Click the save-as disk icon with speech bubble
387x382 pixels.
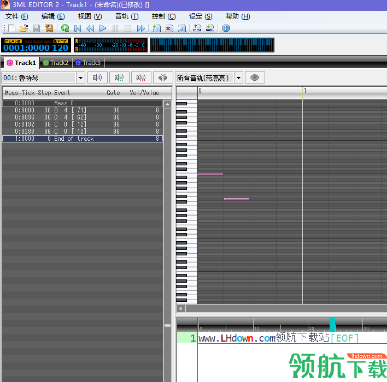49,28
